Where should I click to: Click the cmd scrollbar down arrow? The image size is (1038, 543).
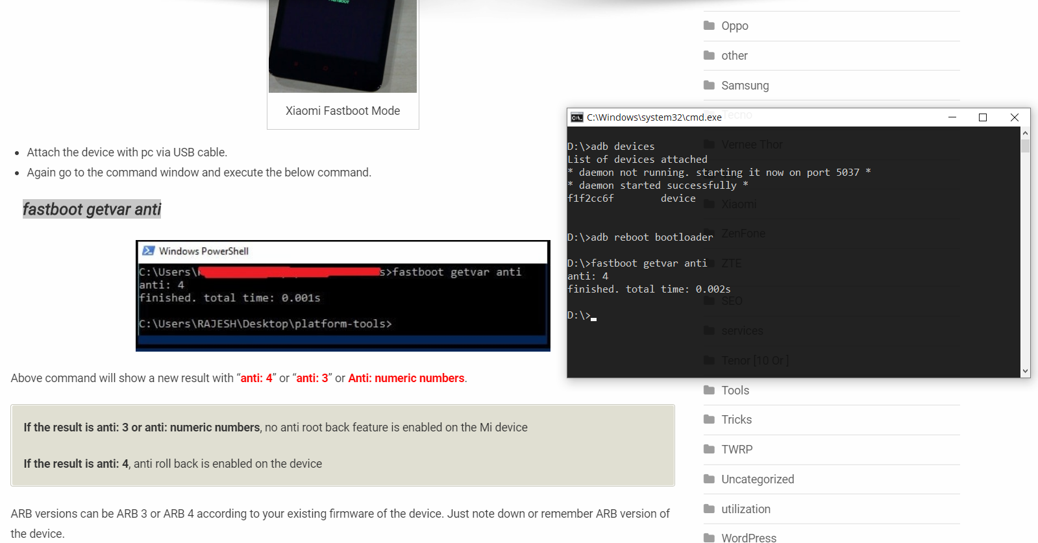pos(1025,372)
